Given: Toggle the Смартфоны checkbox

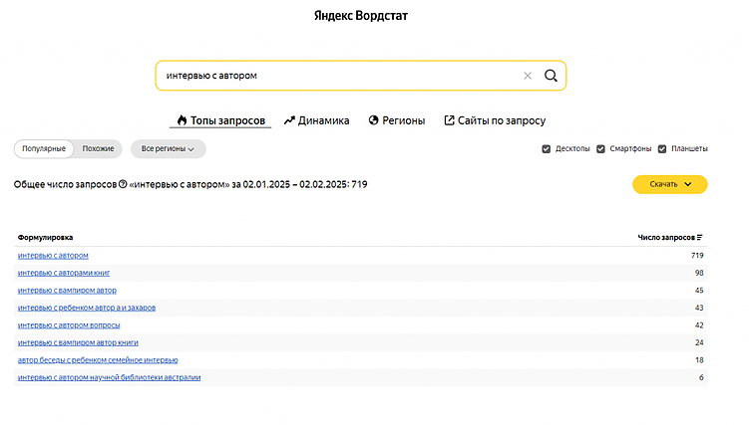Looking at the screenshot, I should [x=600, y=149].
